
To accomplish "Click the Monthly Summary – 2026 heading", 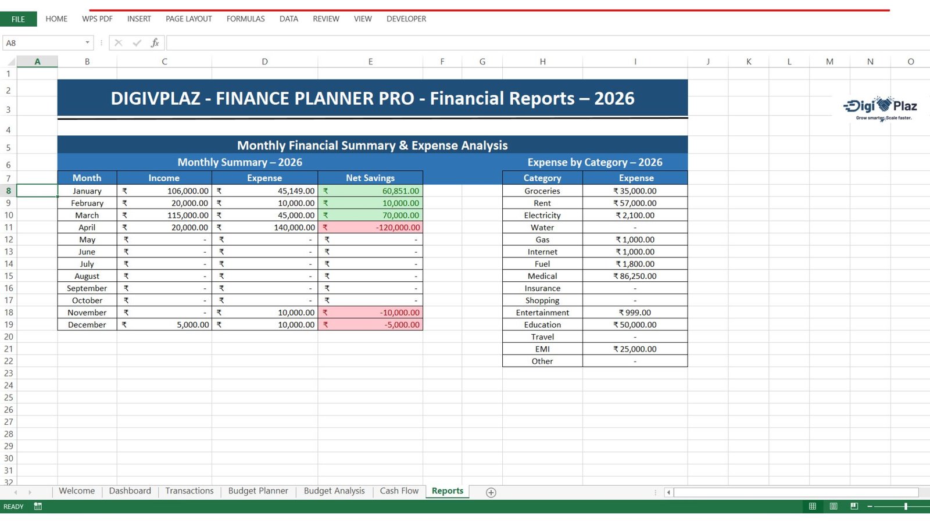I will (240, 162).
